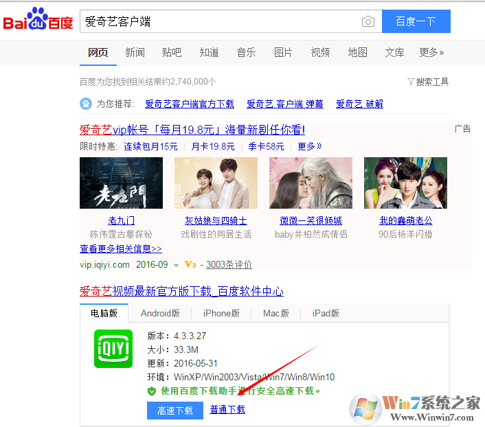Expand 更多》 in the offers row
Viewport: 485px width, 427px height.
310,146
